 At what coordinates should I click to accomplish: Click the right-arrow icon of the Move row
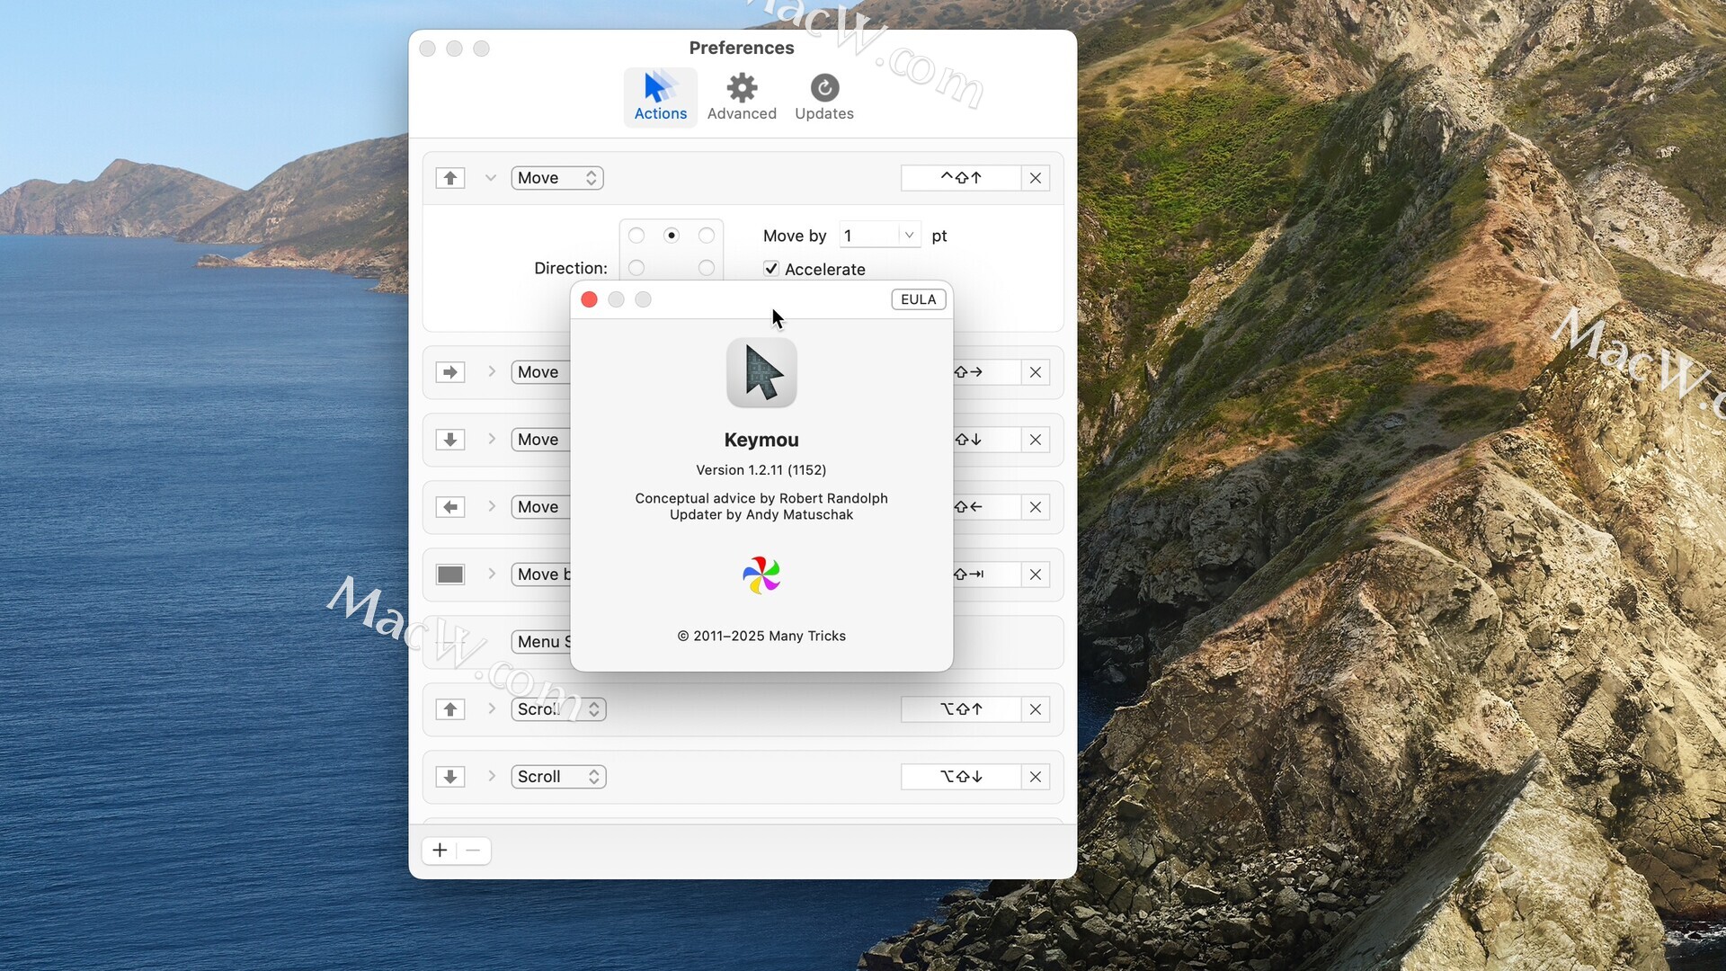(450, 372)
